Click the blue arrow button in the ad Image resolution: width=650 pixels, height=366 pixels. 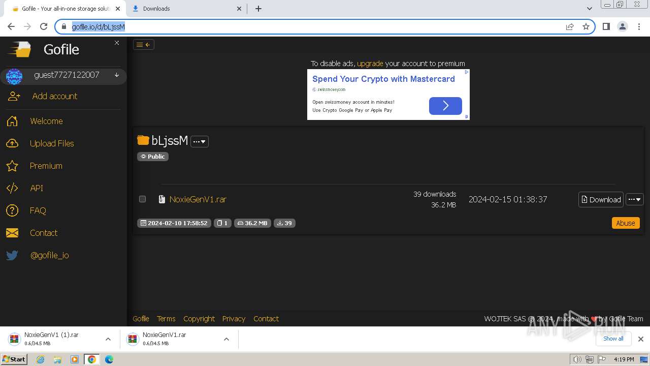pyautogui.click(x=445, y=106)
